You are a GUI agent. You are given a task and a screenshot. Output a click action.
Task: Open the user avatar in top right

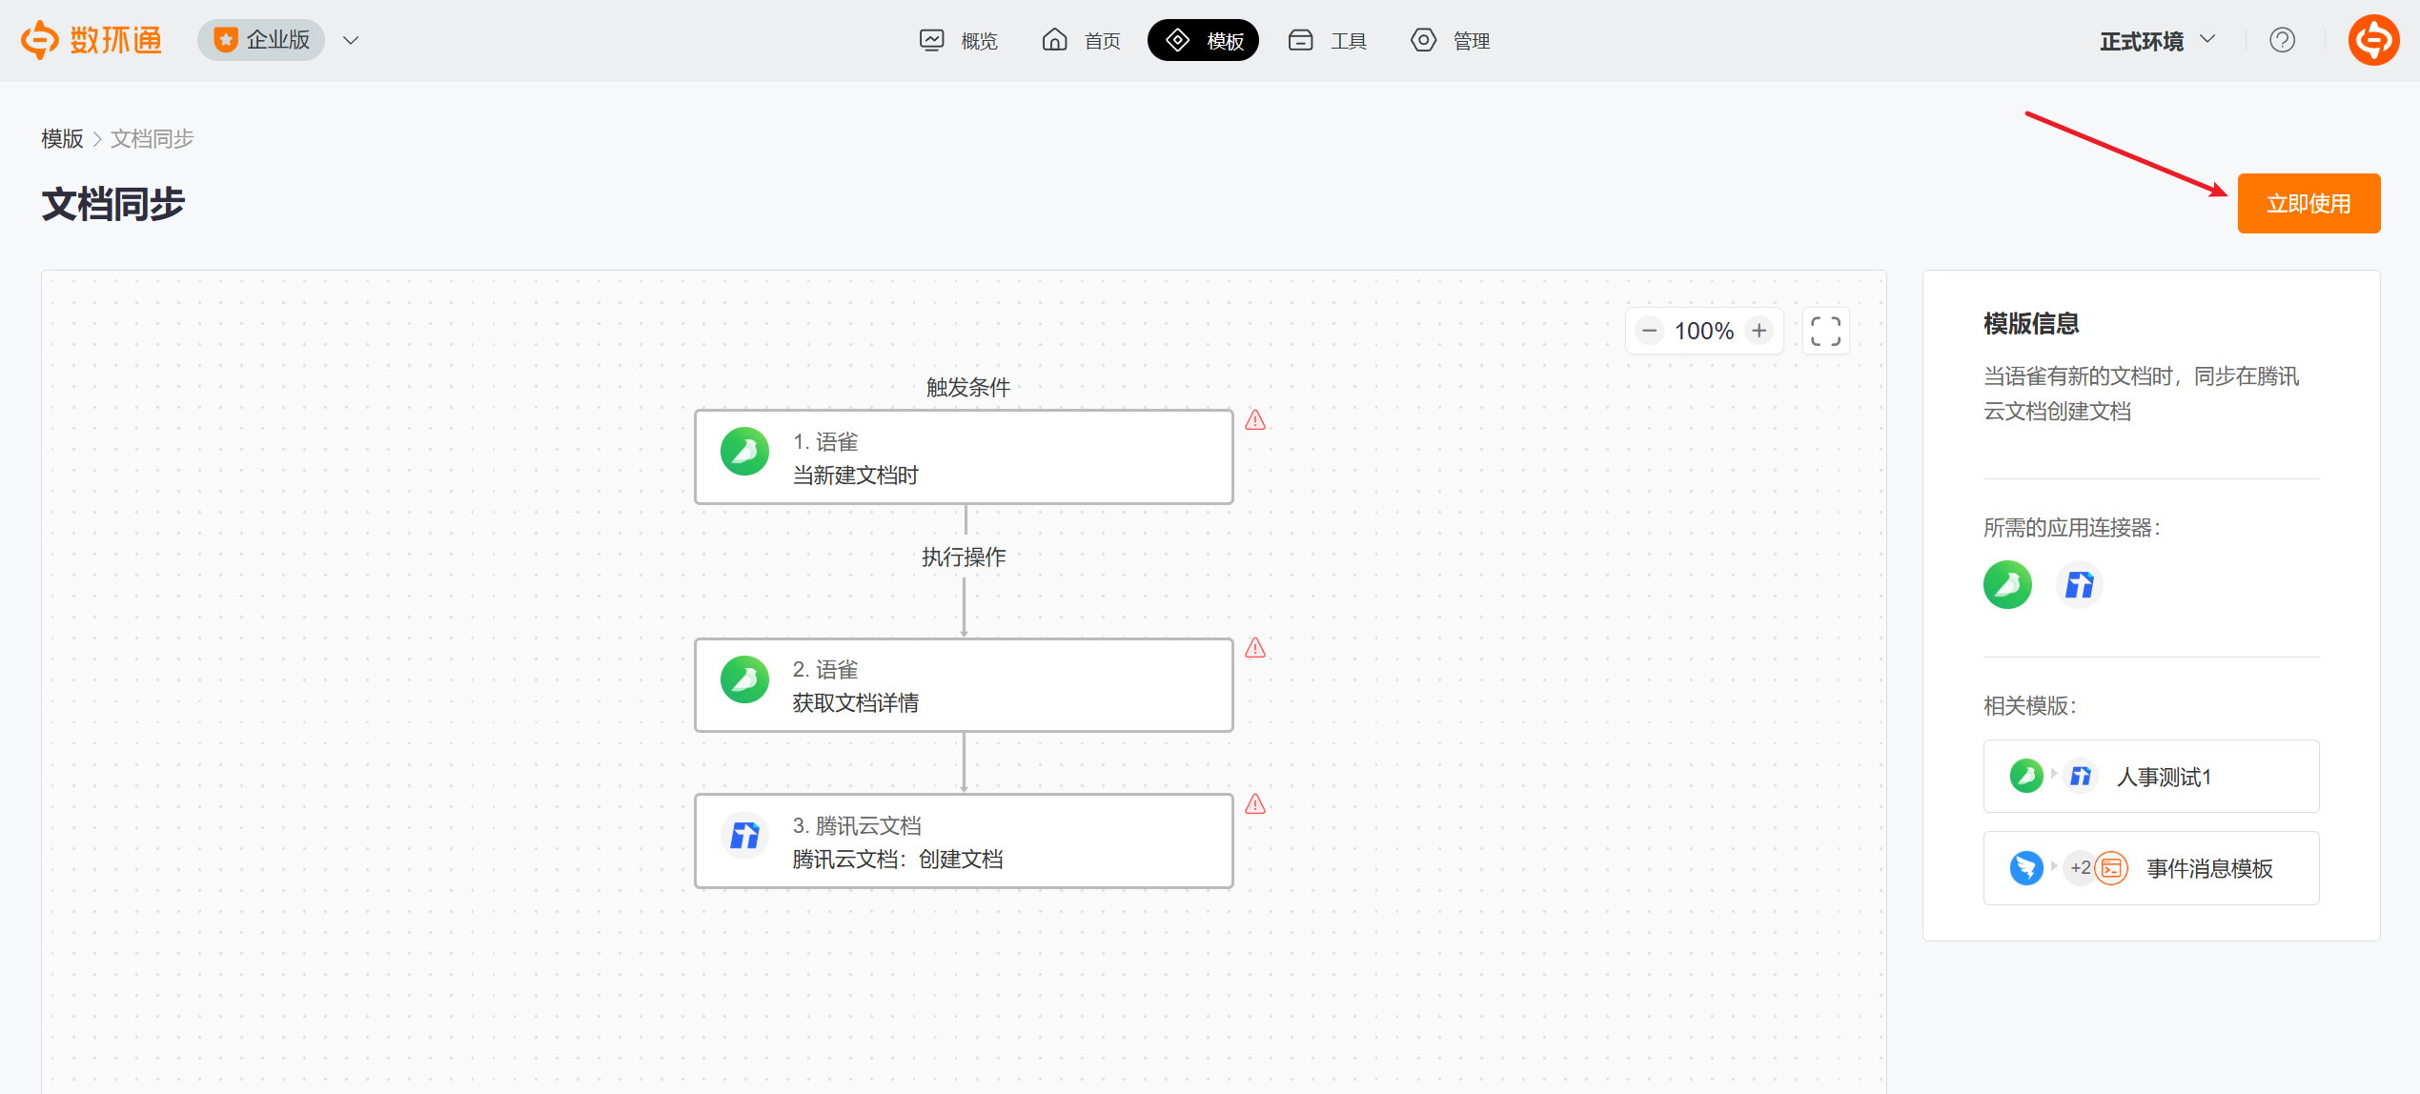(x=2373, y=40)
